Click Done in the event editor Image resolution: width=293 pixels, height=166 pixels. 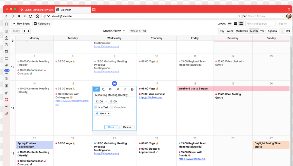[x=111, y=127]
